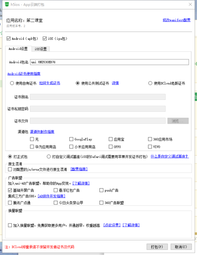Check the 360广告联盟 checkbox
Image resolution: width=197 pixels, height=255 pixels.
pyautogui.click(x=101, y=203)
